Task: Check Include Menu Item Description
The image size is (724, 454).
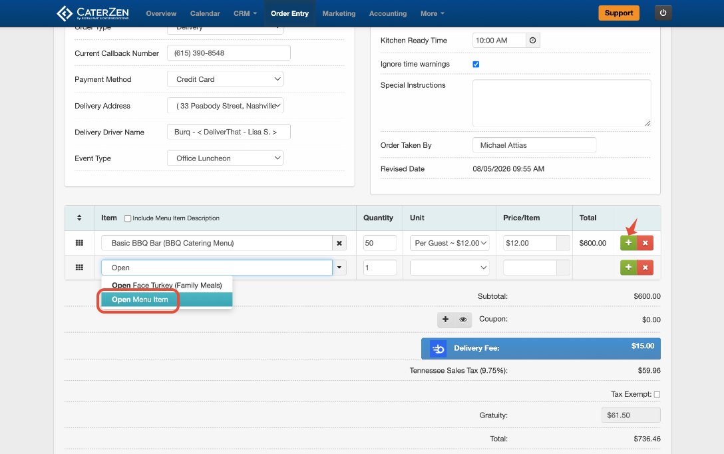Action: point(128,218)
